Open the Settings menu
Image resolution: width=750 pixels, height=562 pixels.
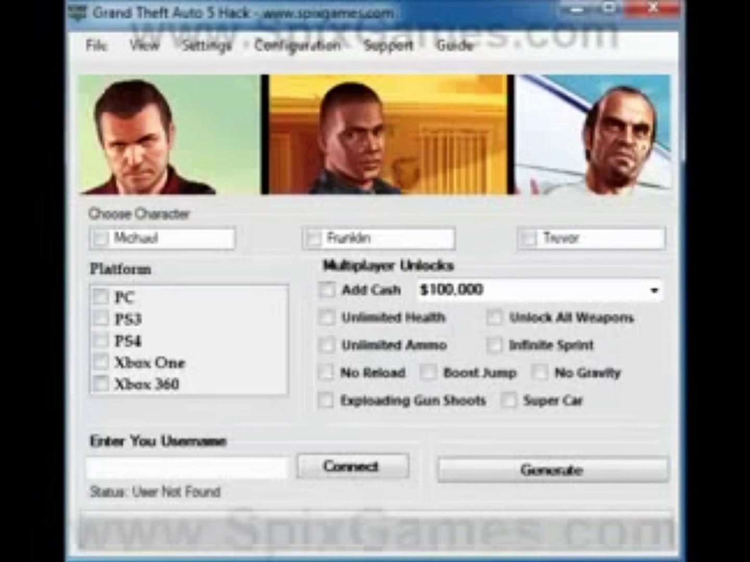point(207,45)
